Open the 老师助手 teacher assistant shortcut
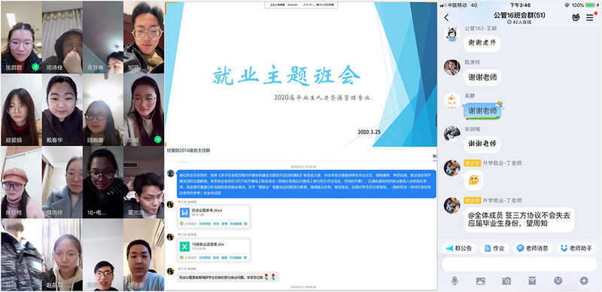 coord(576,248)
